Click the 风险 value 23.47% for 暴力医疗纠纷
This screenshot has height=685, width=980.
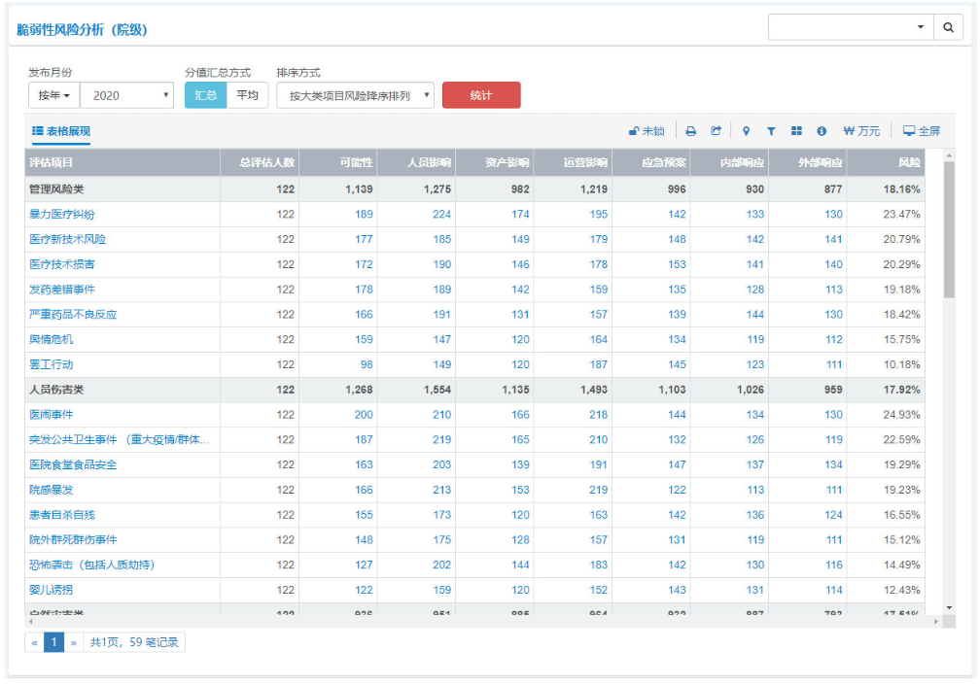pyautogui.click(x=902, y=214)
